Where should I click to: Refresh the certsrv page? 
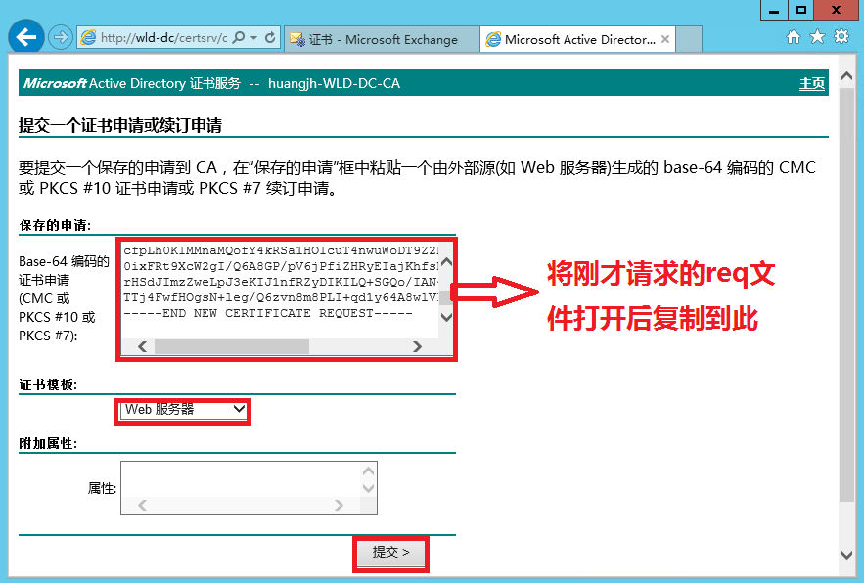tap(270, 37)
